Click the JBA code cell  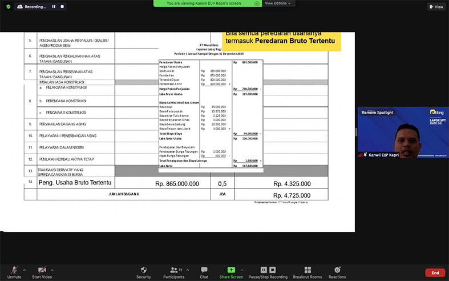(x=222, y=194)
